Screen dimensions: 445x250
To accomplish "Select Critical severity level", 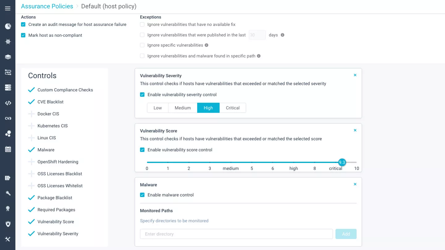I will click(x=233, y=108).
